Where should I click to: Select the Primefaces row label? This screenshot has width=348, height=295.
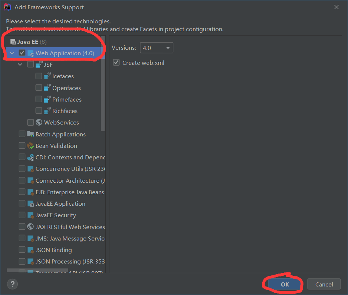coord(67,100)
